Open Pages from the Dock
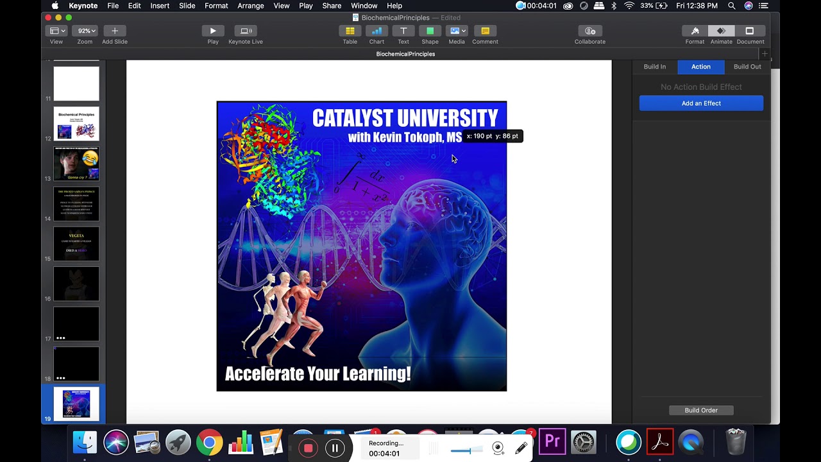 (x=272, y=443)
